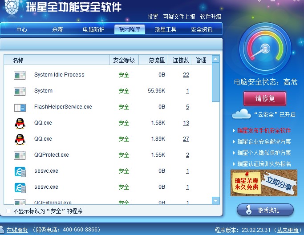Screen dimensions: 304x235
Task: Toggle the hide "安全" programs checkbox
Action: 9,211
